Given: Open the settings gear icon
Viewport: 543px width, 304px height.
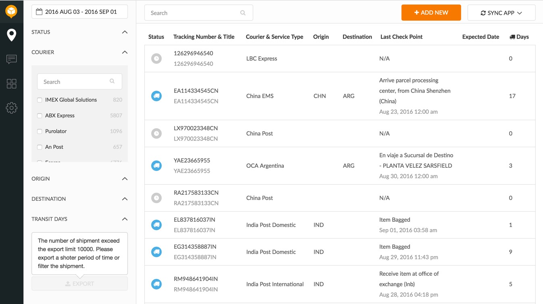Looking at the screenshot, I should pos(11,108).
